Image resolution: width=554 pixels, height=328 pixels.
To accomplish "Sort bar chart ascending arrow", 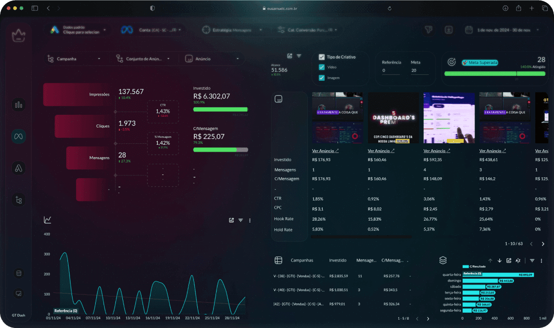I will click(x=490, y=261).
